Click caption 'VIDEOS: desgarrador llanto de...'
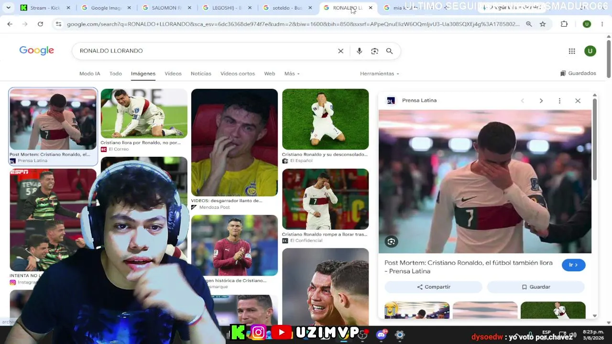Screen dimensions: 612x344 coord(227,201)
